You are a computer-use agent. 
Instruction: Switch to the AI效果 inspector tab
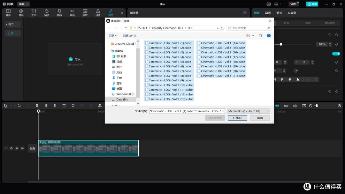pyautogui.click(x=292, y=13)
